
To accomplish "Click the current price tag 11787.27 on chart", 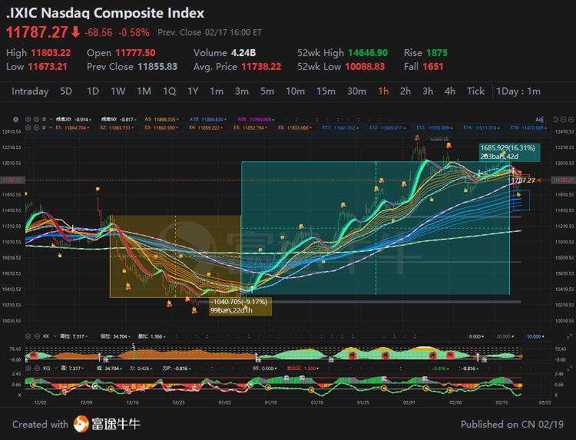I will pos(522,180).
